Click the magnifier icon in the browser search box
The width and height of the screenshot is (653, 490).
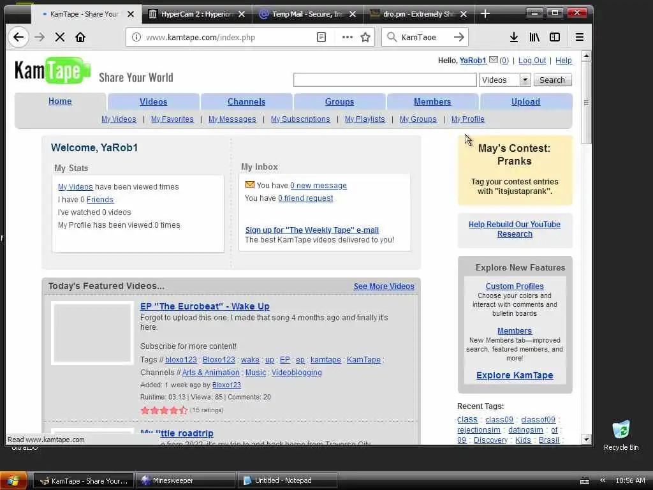click(x=392, y=37)
